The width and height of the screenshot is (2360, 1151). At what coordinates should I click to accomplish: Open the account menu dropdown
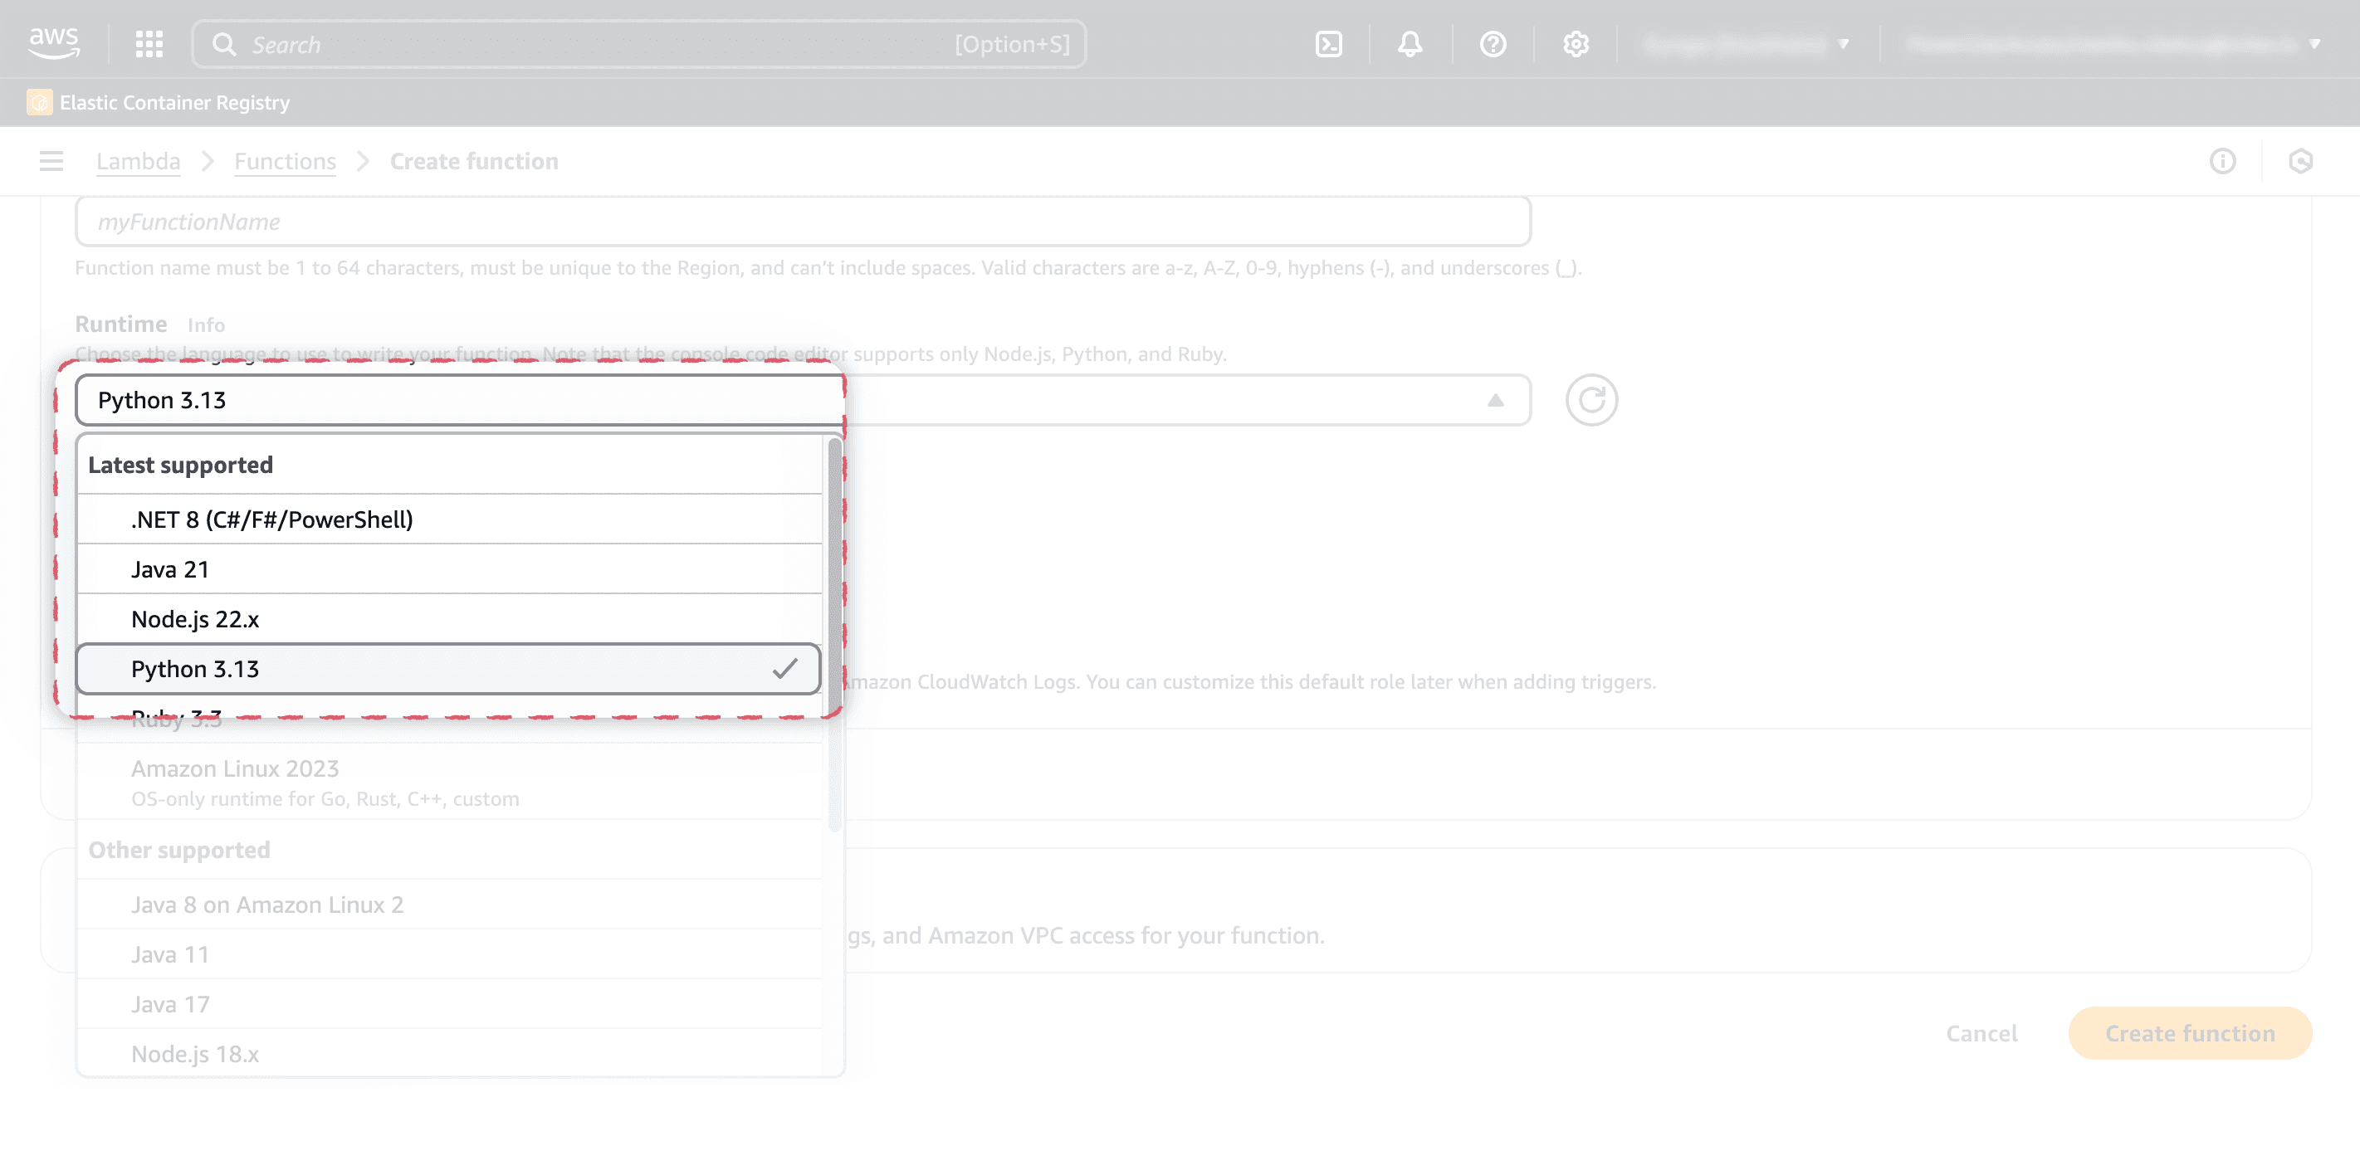click(x=2114, y=44)
